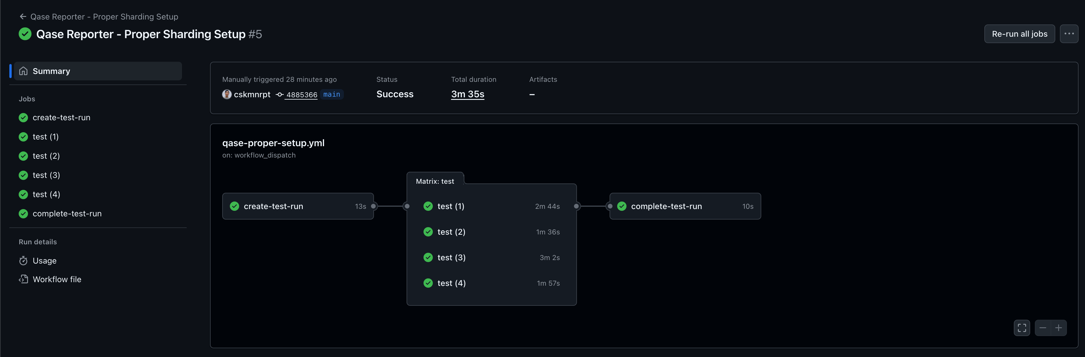Click complete-test-run node success icon

622,206
